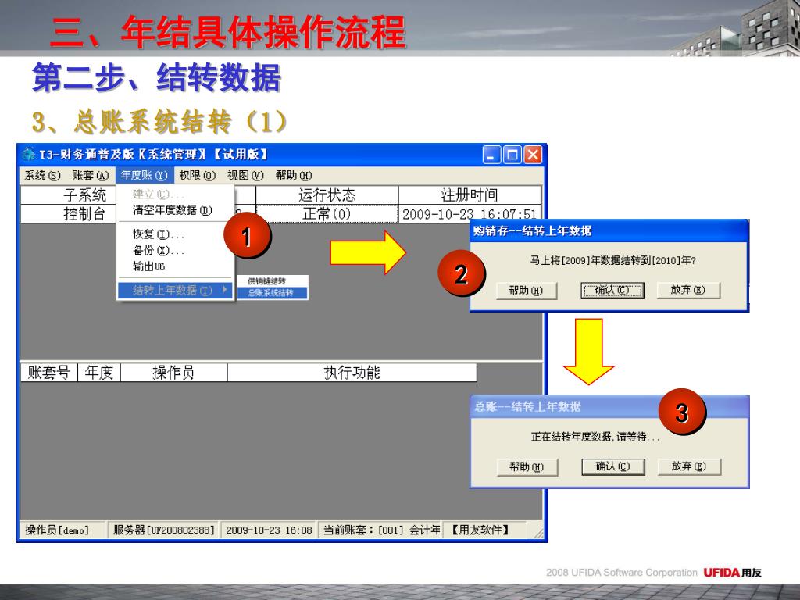The image size is (800, 600).
Task: Click the 马上将[2009]年数据结转到[2010]年? message
Action: click(x=612, y=261)
